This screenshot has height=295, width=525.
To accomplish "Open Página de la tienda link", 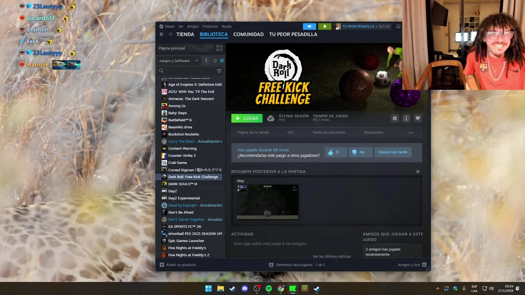I will 253,132.
